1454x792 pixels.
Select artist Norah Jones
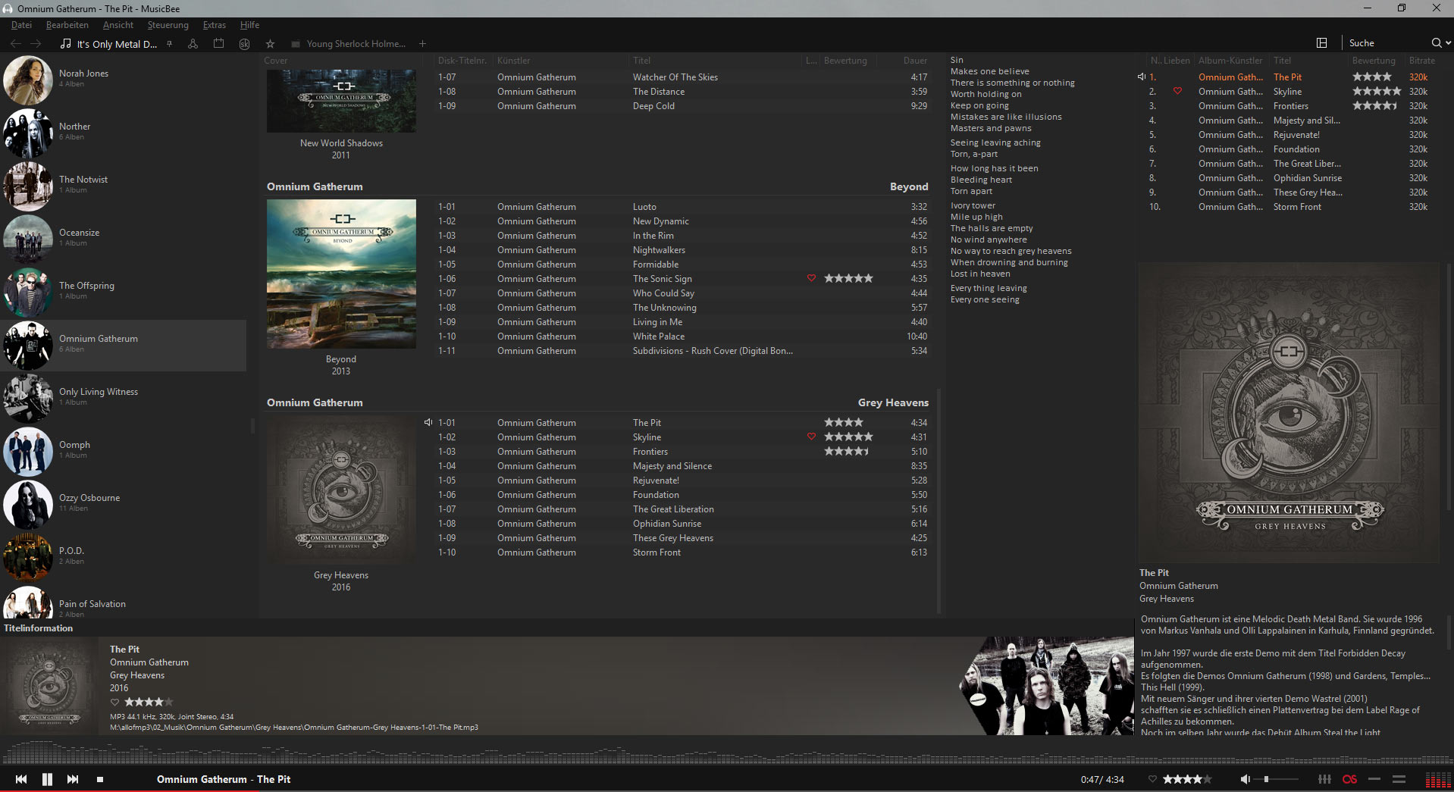click(124, 80)
